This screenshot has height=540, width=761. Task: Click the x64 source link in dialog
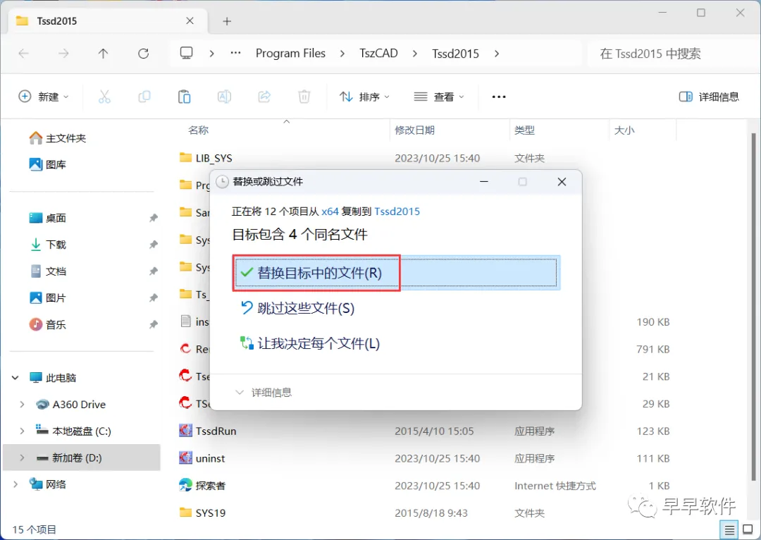point(330,211)
